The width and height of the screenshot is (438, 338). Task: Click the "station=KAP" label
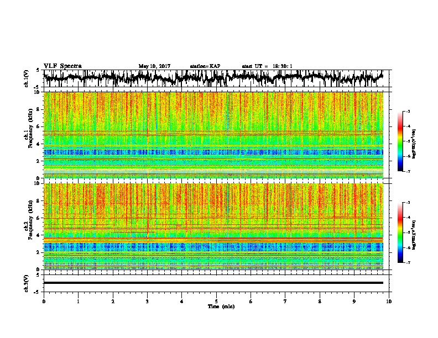pyautogui.click(x=205, y=66)
